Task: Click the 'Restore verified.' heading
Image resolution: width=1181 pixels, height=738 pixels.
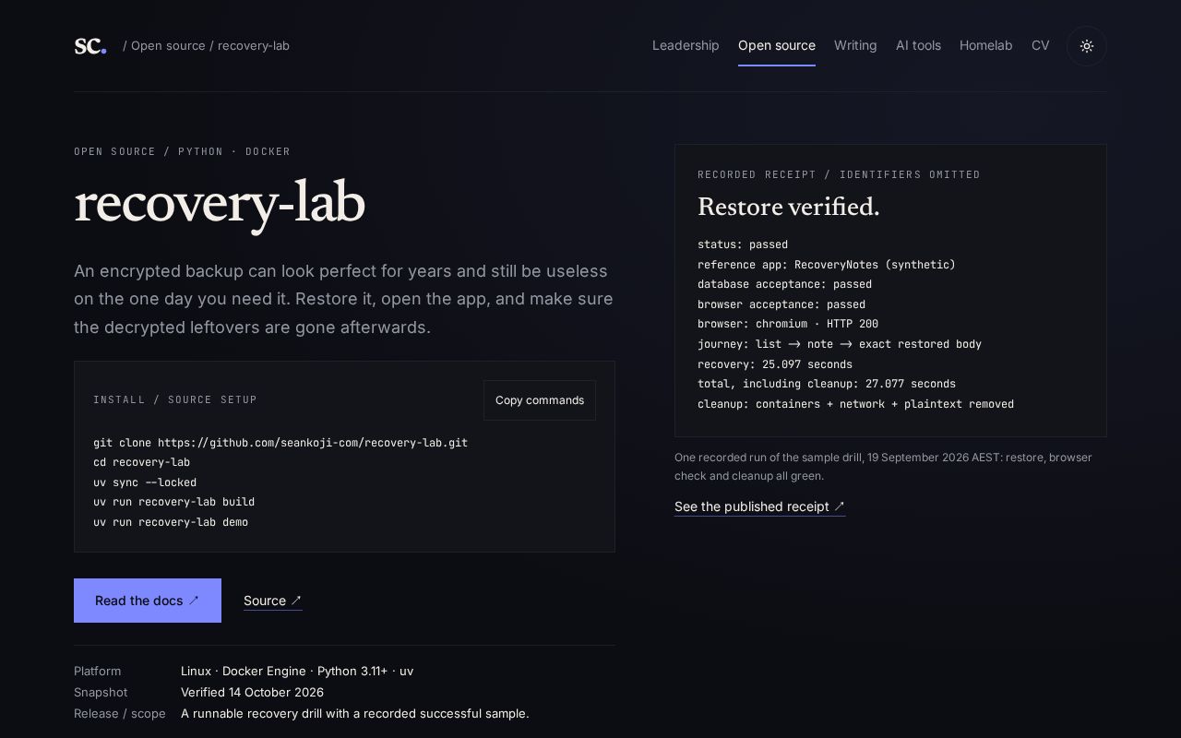Action: 789,208
